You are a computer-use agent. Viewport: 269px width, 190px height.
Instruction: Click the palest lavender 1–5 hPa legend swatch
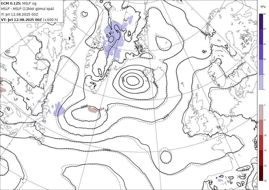click(x=261, y=82)
